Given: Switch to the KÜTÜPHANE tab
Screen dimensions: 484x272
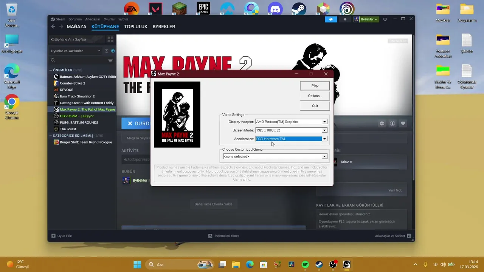Looking at the screenshot, I should tap(105, 27).
